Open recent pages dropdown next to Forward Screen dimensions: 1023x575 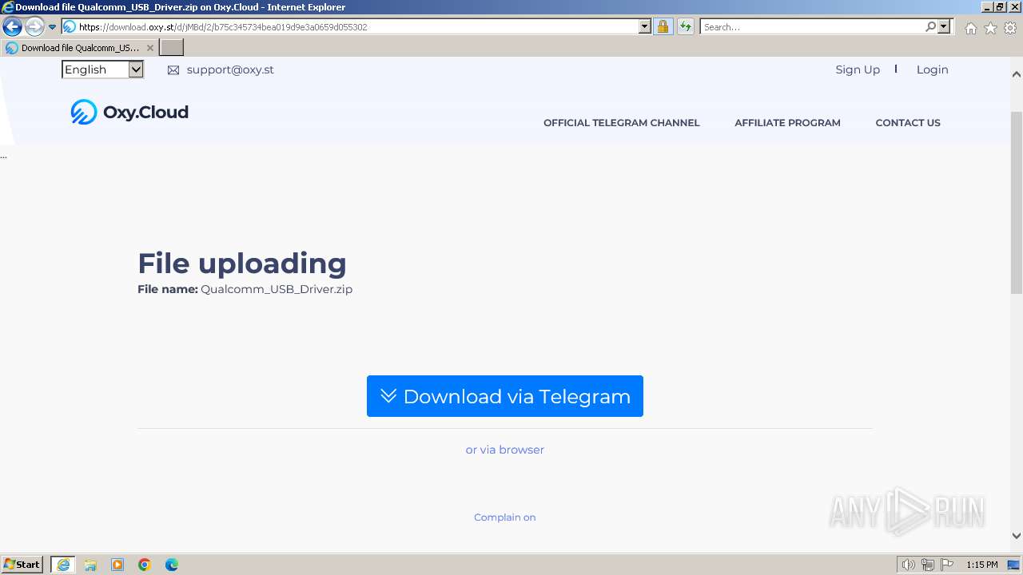click(x=53, y=27)
